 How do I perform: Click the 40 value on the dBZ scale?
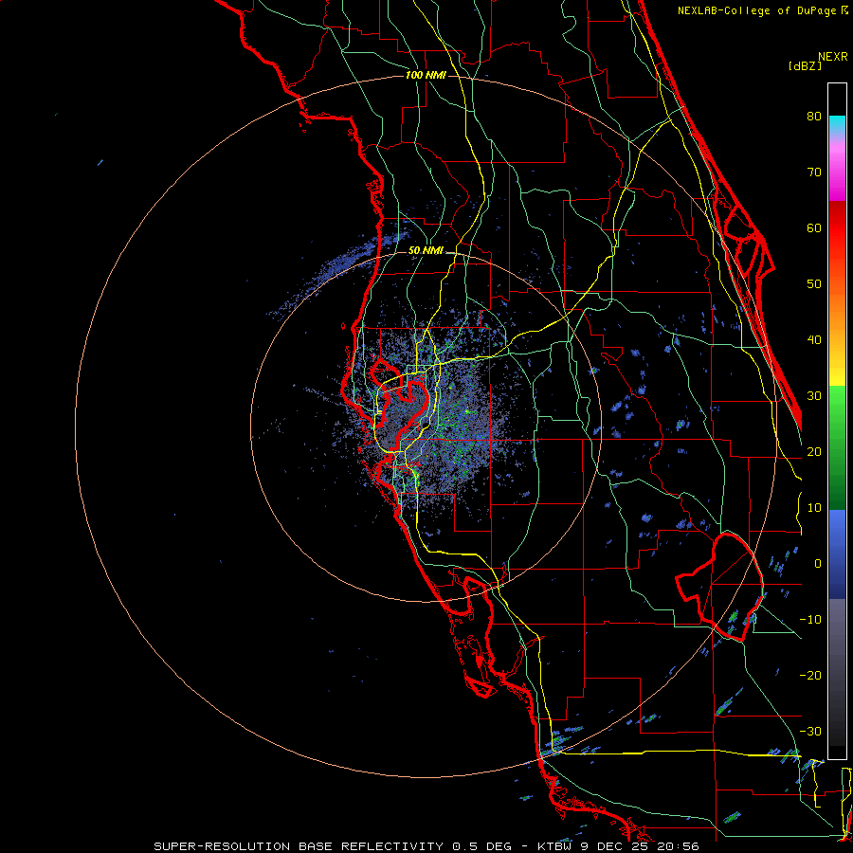point(814,340)
